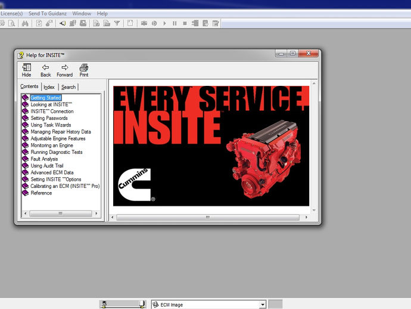Click the INSITE engine banner image
The width and height of the screenshot is (411, 309).
[211, 146]
